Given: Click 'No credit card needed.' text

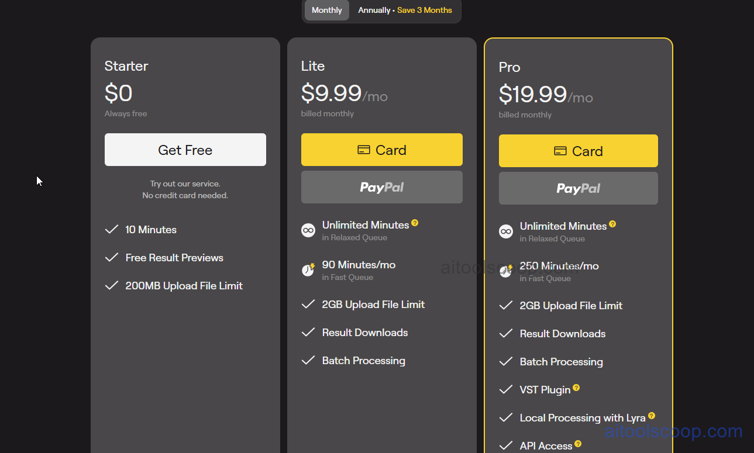Looking at the screenshot, I should point(185,196).
